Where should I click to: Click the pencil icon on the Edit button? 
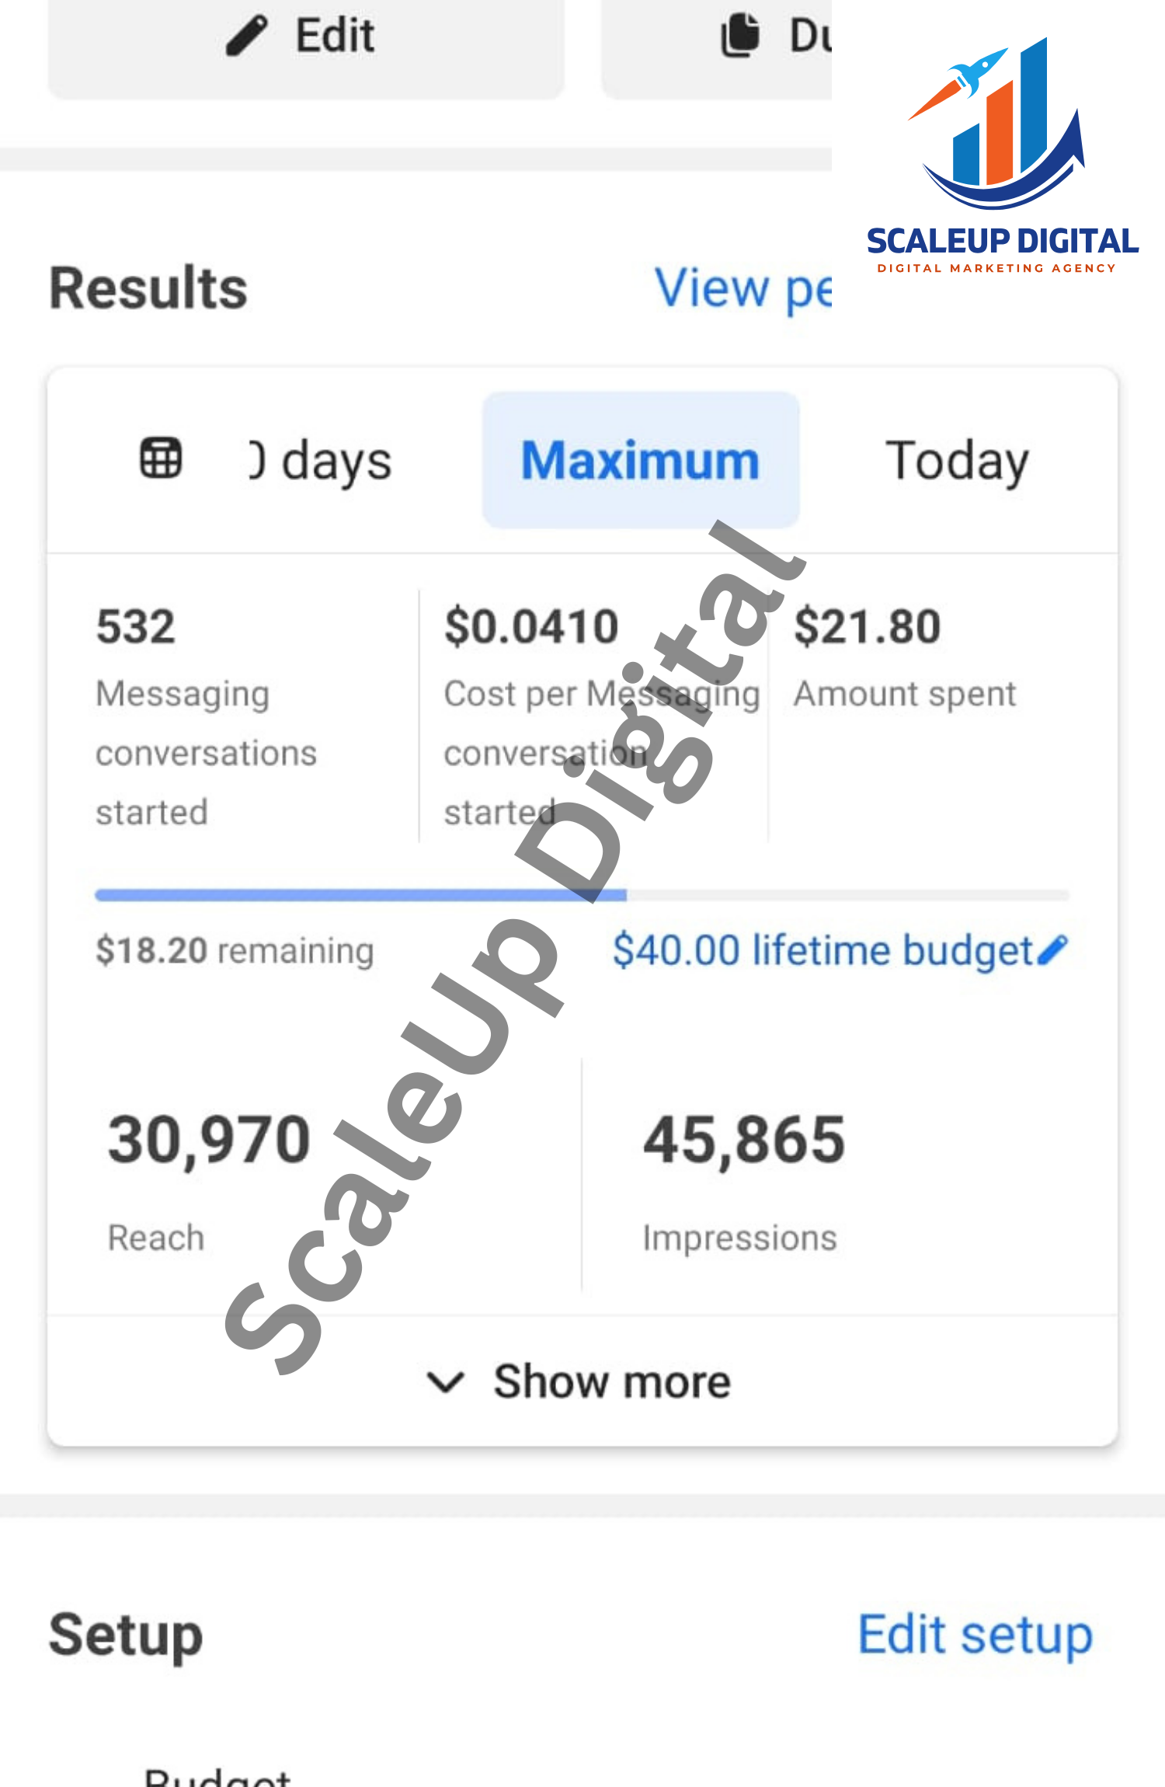[x=247, y=36]
